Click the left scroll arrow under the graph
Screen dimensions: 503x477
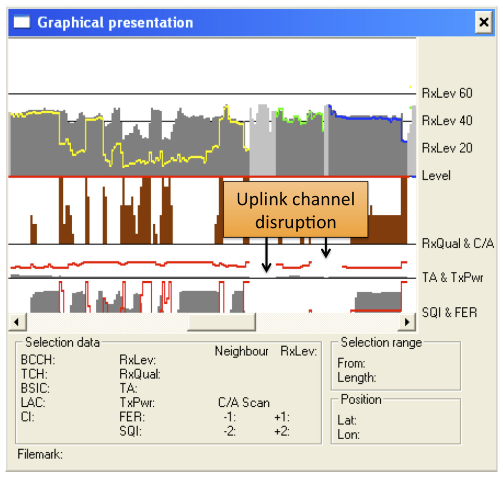tap(17, 322)
